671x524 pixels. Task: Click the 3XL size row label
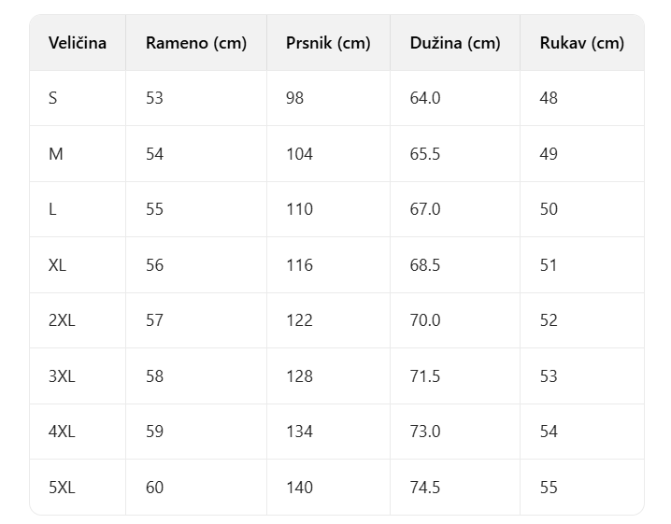coord(62,376)
